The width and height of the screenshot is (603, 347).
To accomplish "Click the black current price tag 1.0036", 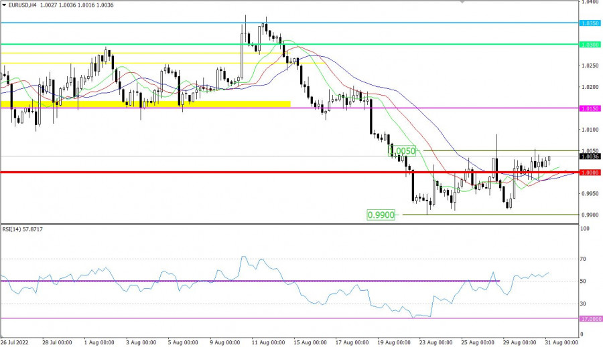I will tap(590, 156).
